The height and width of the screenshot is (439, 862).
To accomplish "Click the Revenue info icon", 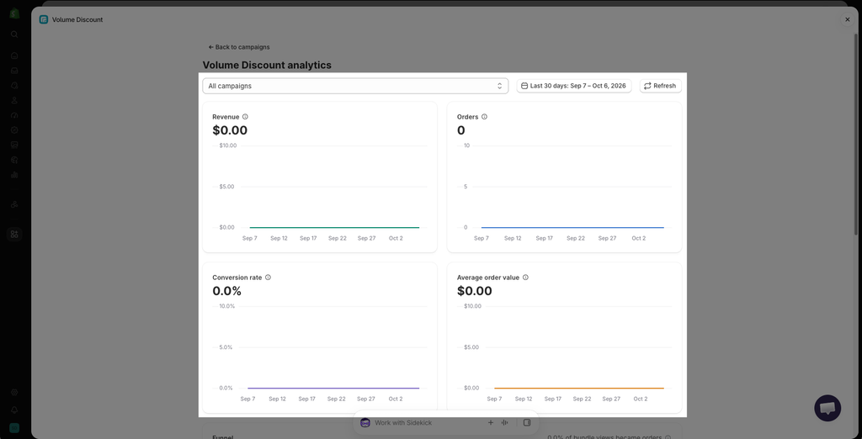I will coord(245,117).
